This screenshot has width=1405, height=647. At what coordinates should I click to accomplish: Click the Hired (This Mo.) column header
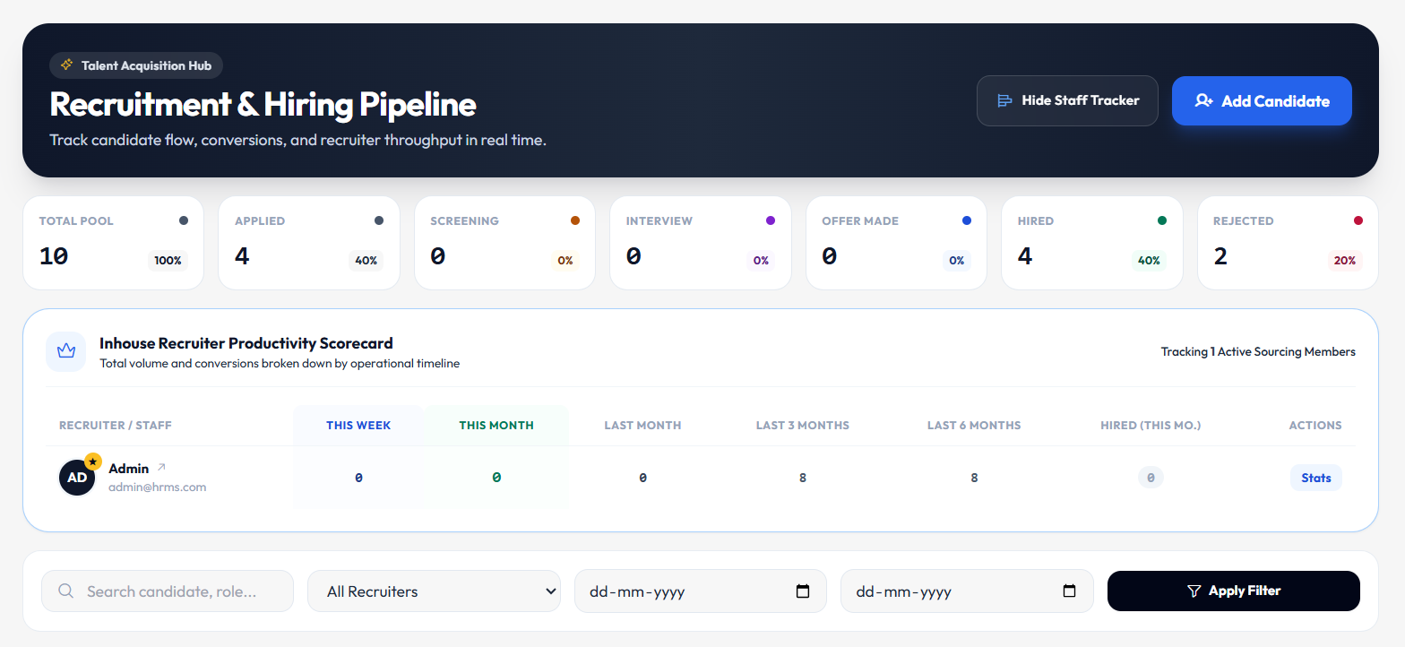pyautogui.click(x=1151, y=426)
